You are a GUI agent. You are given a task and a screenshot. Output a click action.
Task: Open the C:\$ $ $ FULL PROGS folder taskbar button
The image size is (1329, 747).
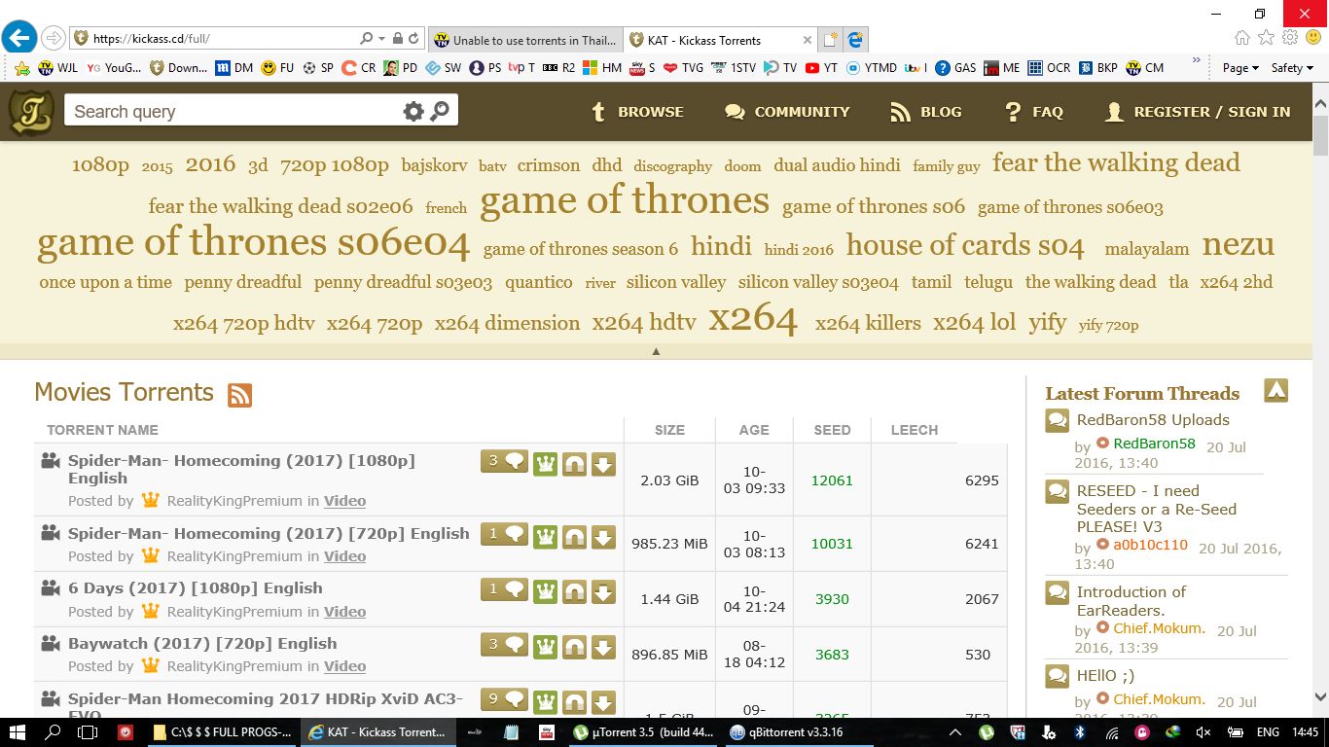tap(223, 732)
